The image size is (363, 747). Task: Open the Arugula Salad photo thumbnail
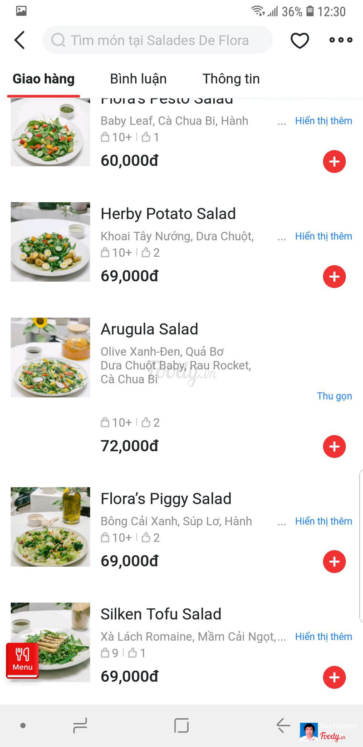pos(50,358)
